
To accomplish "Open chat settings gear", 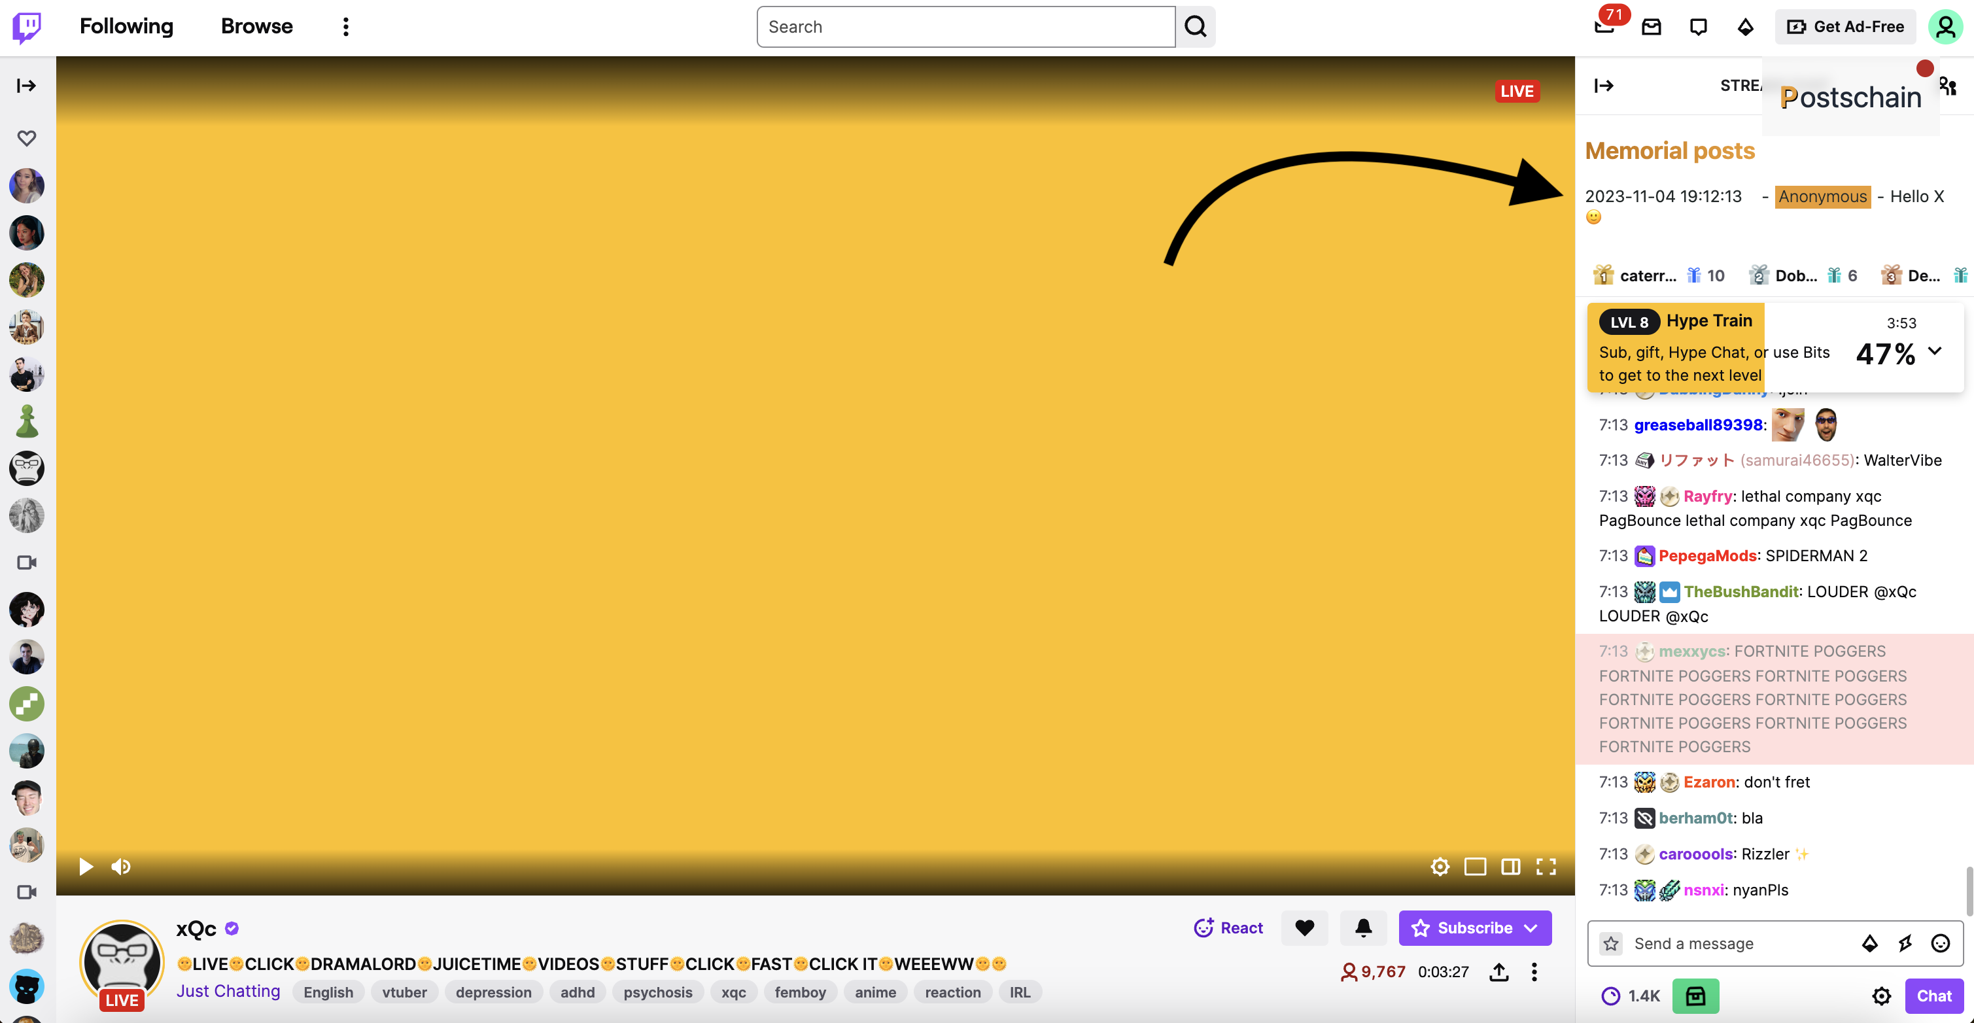I will (x=1881, y=996).
